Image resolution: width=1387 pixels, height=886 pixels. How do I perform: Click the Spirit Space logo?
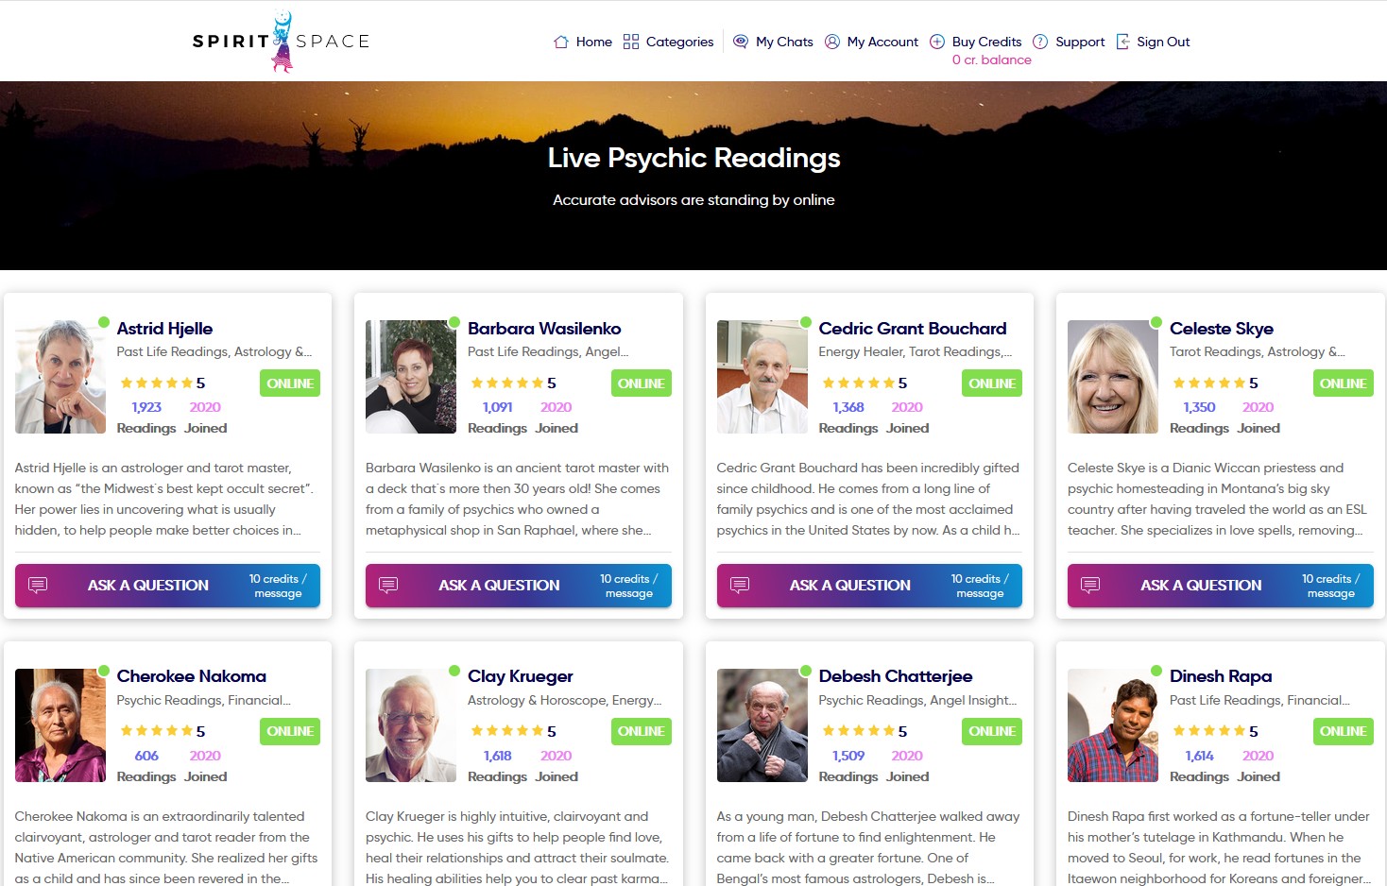coord(281,42)
